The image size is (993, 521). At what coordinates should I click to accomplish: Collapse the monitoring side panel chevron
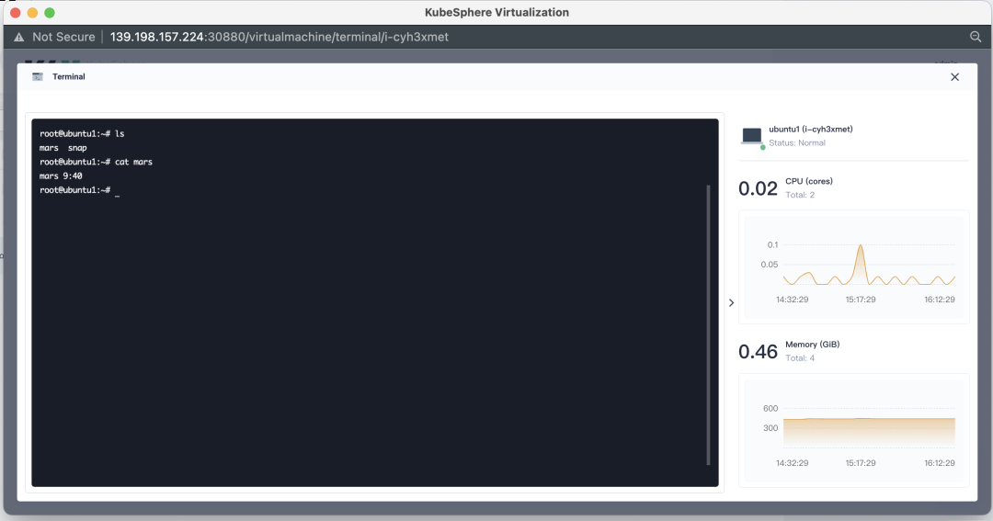click(731, 302)
